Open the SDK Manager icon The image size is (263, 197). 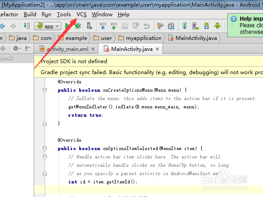tap(207, 26)
